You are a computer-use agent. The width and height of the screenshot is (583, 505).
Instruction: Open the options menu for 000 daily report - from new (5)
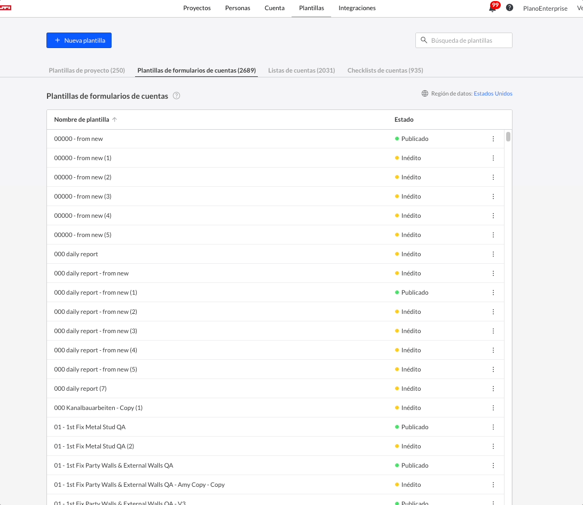[x=493, y=369]
